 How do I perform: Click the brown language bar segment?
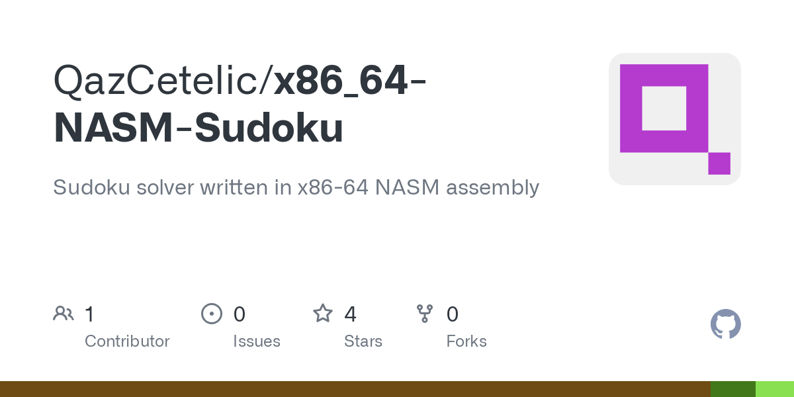click(355, 389)
